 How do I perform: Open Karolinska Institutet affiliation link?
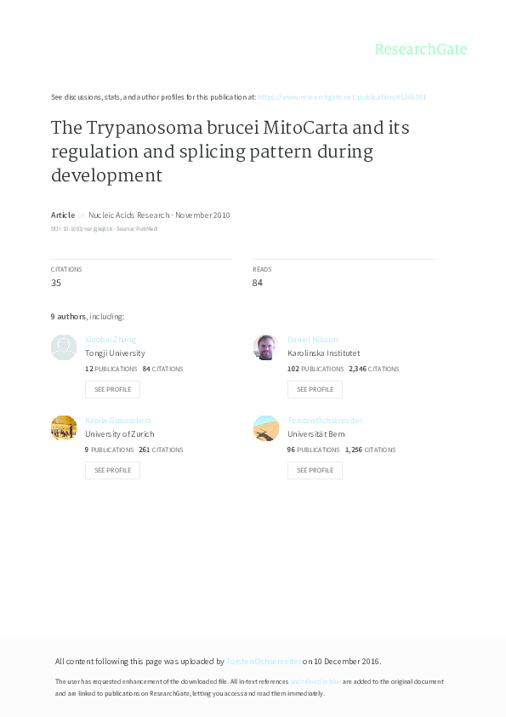coord(321,353)
